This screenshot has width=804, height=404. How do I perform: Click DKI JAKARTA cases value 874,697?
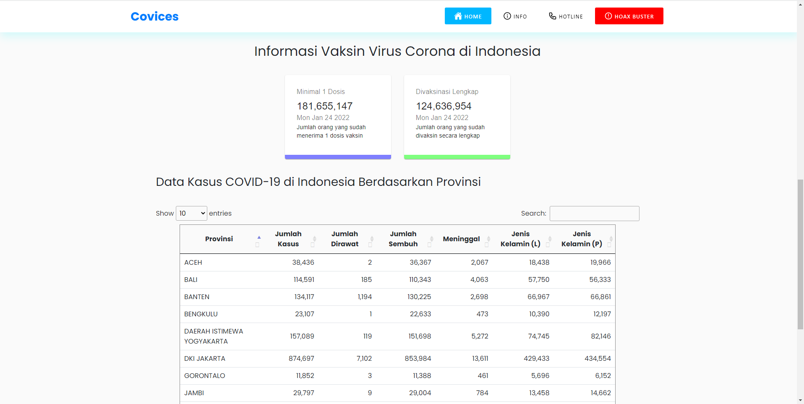tap(301, 359)
